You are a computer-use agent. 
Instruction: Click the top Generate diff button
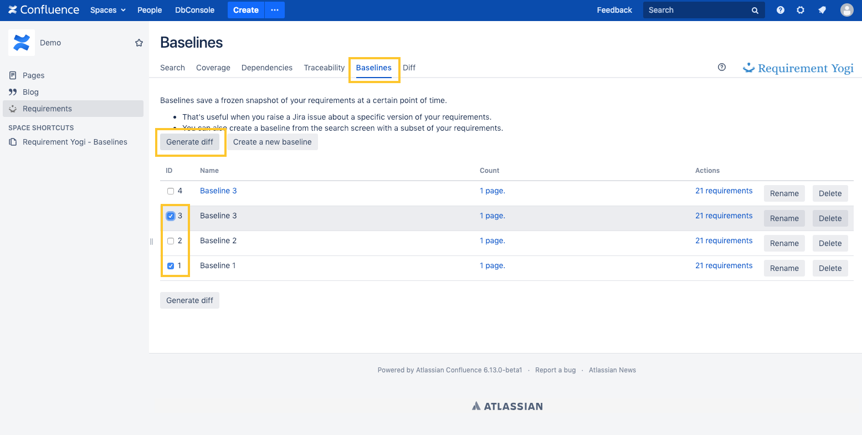(189, 142)
